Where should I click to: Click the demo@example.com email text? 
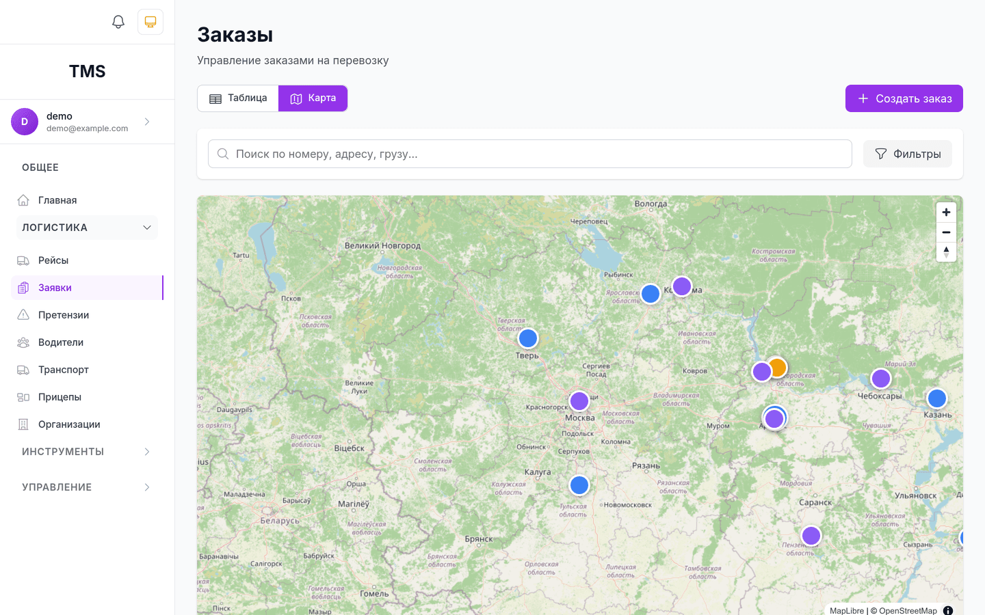(88, 128)
